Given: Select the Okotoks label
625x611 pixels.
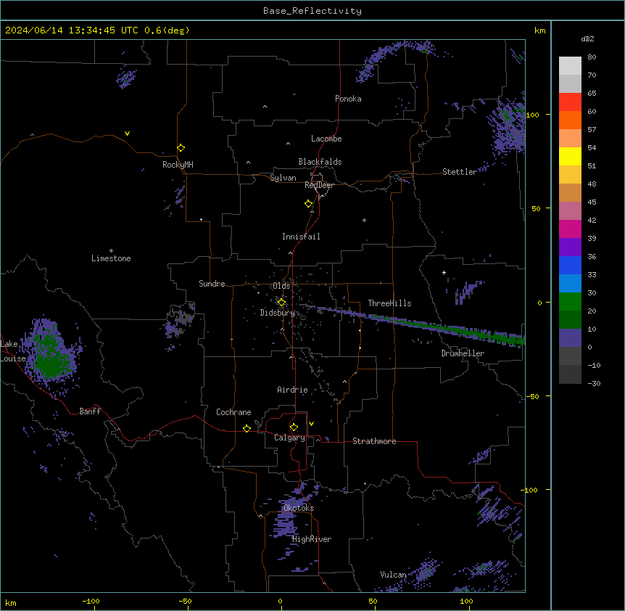Looking at the screenshot, I should (x=299, y=508).
